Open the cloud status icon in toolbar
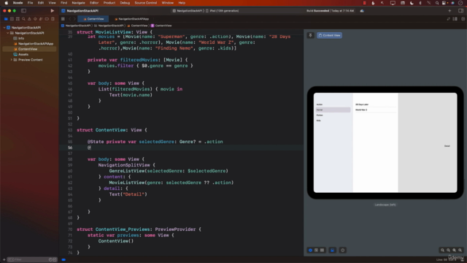This screenshot has height=263, width=467. click(362, 11)
